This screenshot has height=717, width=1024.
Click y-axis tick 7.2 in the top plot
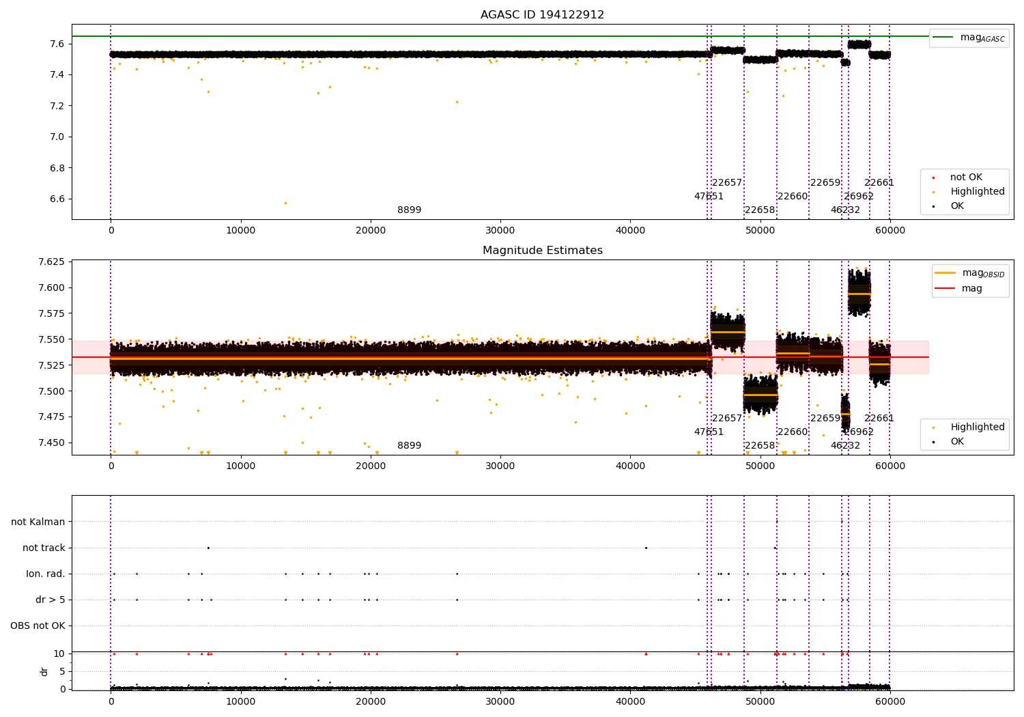(x=57, y=106)
